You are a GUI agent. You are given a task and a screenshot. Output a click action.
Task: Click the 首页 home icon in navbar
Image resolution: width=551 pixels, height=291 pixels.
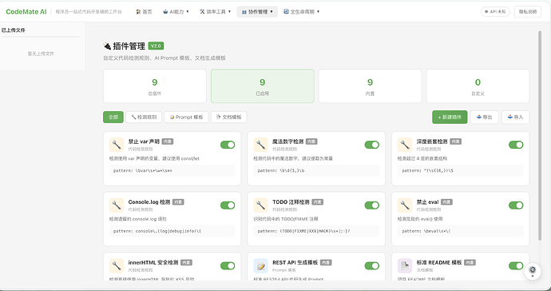click(138, 12)
